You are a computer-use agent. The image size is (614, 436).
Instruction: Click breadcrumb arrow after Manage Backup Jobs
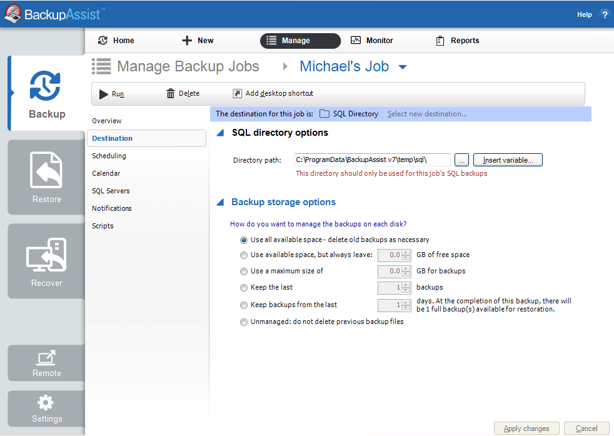[285, 66]
